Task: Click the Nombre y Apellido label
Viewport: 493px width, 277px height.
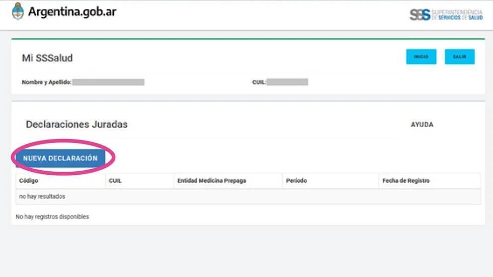Action: point(47,82)
